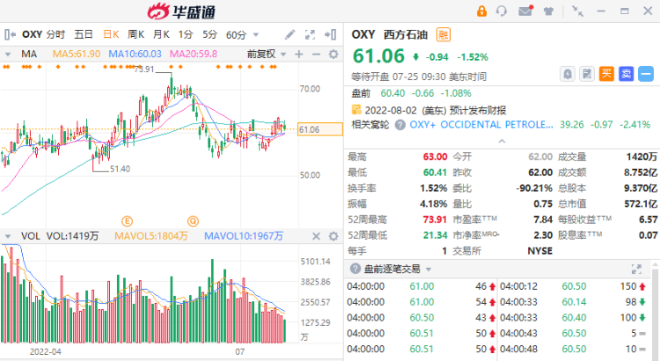Open VOL indicator settings gear
The height and width of the screenshot is (361, 660).
334,236
